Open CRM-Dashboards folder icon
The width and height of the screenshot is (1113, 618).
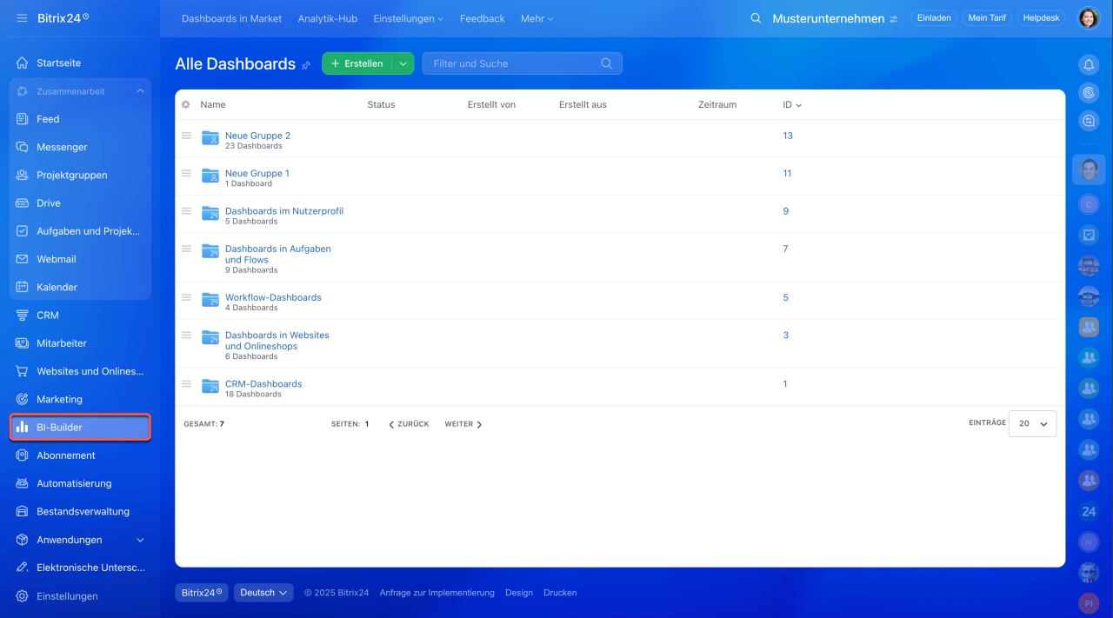(210, 385)
